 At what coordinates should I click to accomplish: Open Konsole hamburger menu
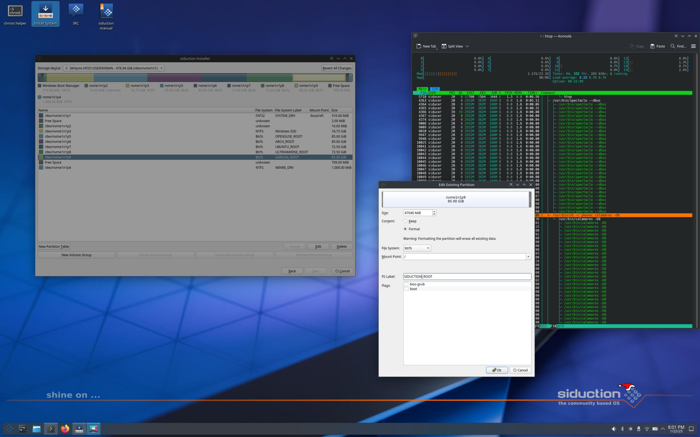click(693, 46)
